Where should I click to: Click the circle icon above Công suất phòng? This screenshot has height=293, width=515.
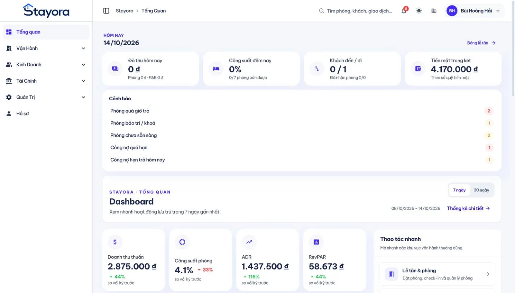pyautogui.click(x=182, y=242)
